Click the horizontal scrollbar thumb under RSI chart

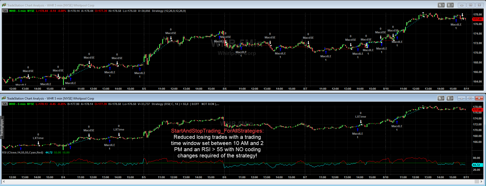coord(477,182)
